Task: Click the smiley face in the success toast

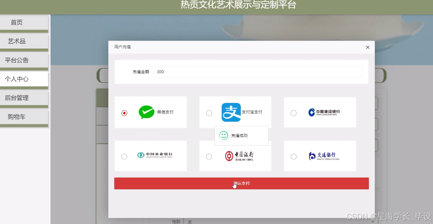Action: [x=223, y=135]
